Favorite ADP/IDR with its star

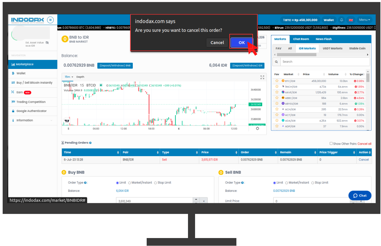tap(277, 126)
